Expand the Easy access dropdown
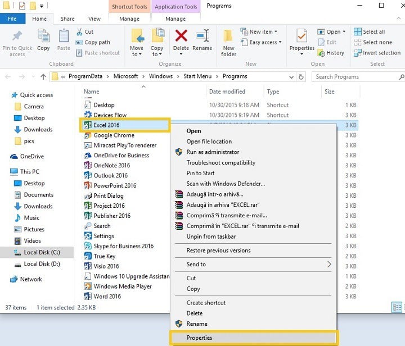405x346 pixels. tap(280, 42)
